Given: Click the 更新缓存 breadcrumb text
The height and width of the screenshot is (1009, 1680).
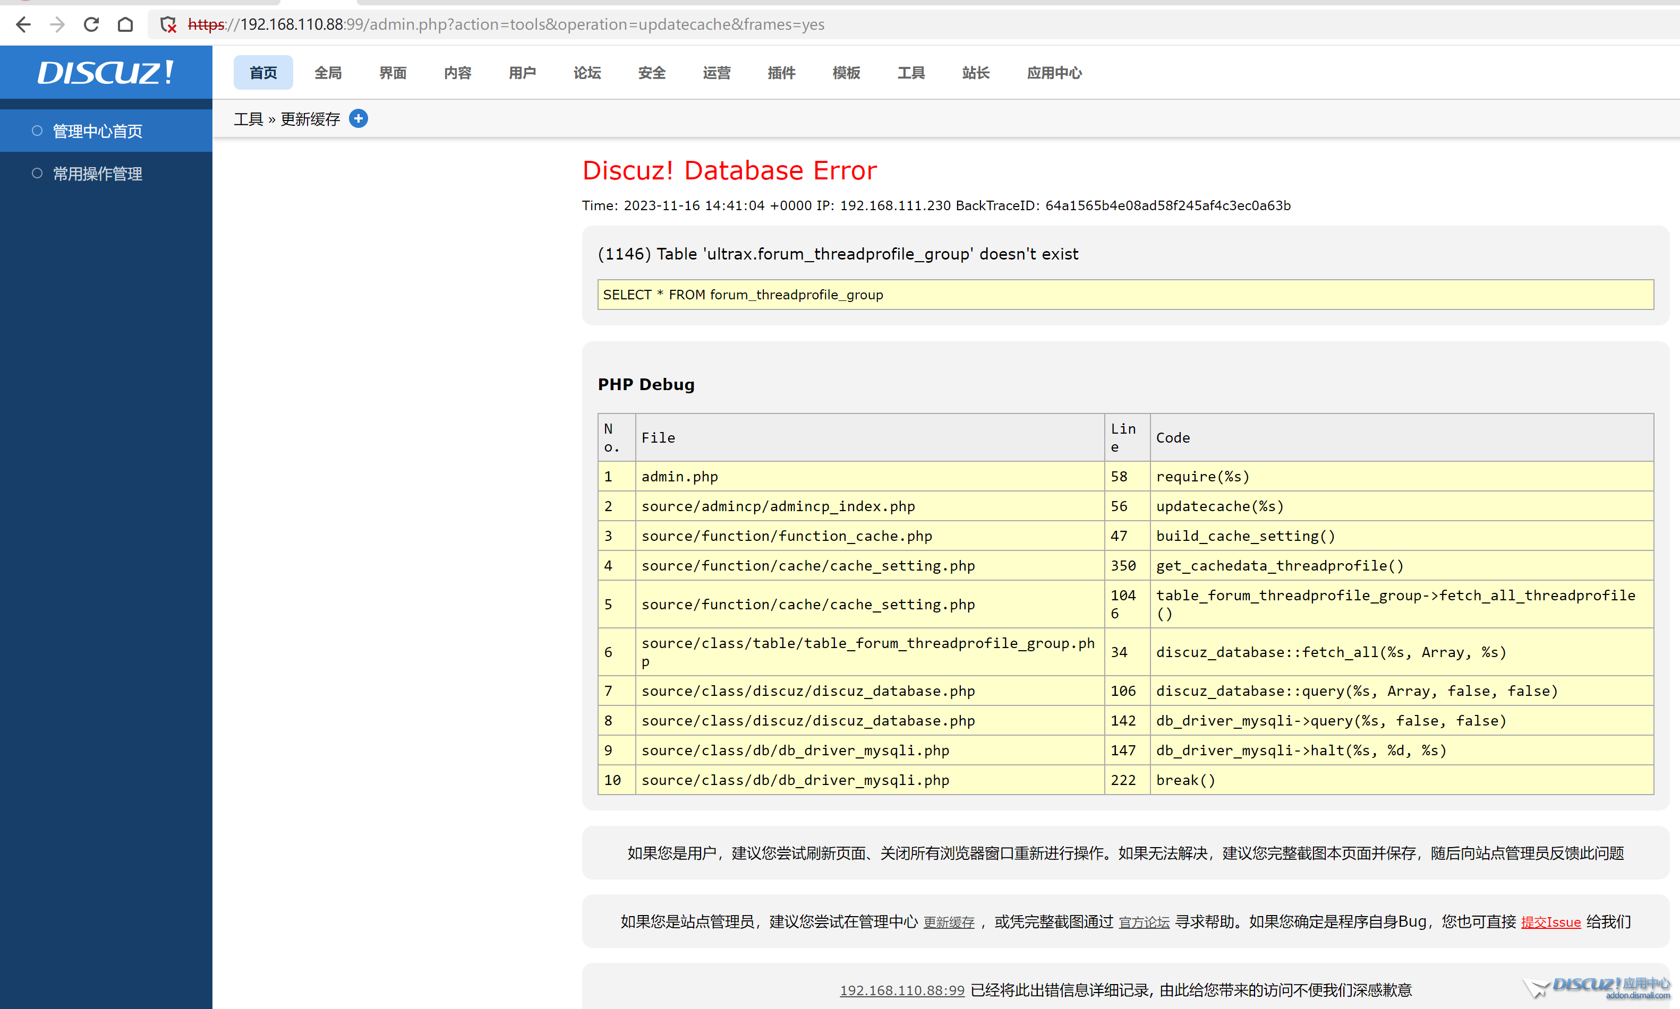Looking at the screenshot, I should (x=310, y=119).
